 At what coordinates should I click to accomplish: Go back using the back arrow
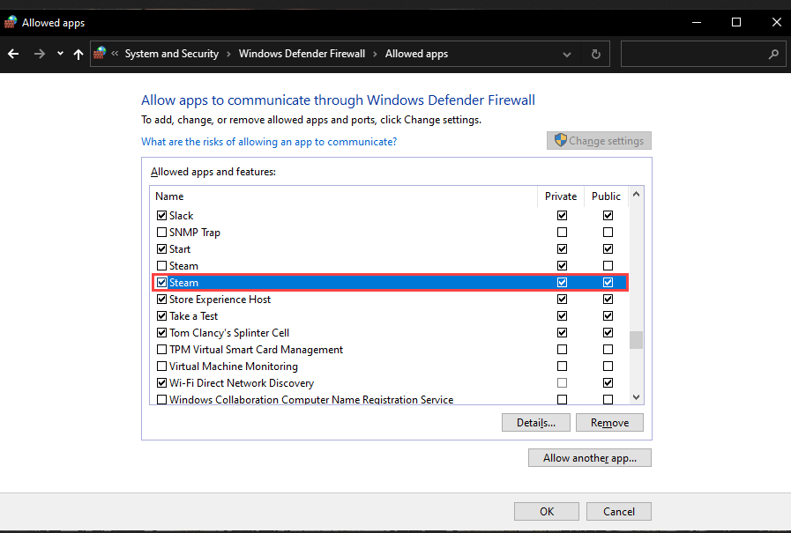[13, 54]
